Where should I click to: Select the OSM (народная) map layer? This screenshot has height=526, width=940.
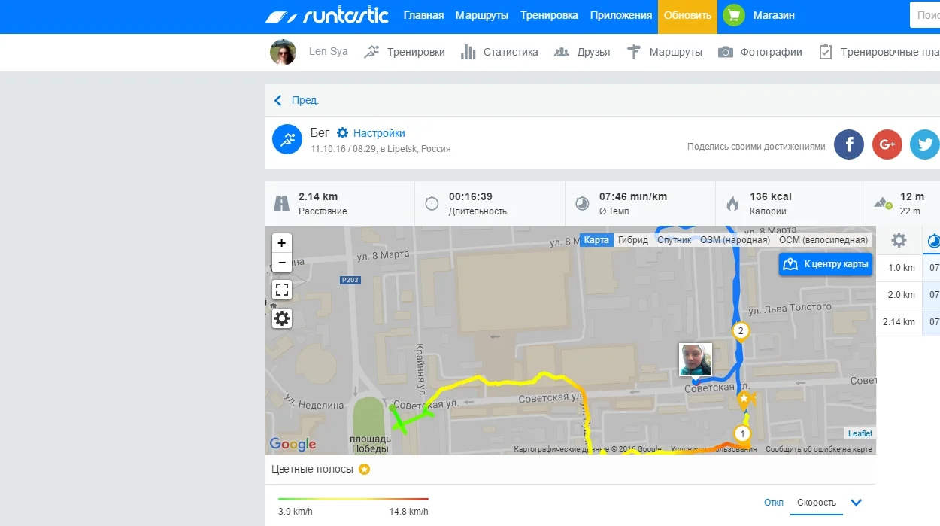pyautogui.click(x=735, y=240)
